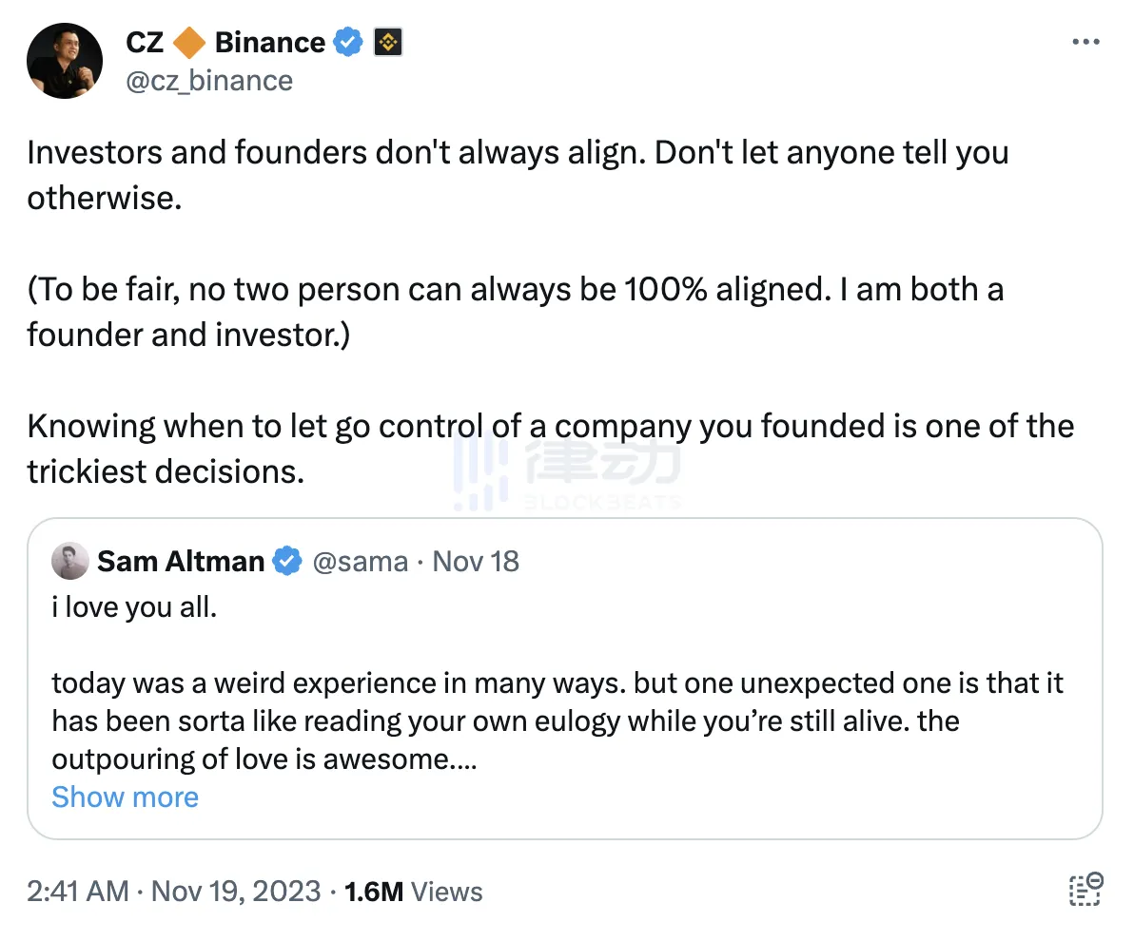This screenshot has height=941, width=1134.
Task: Click CZ's profile avatar
Action: [64, 60]
